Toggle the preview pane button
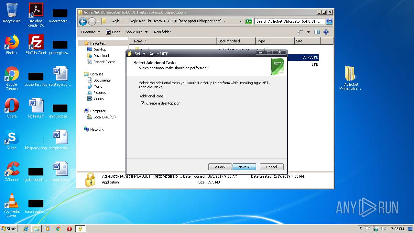This screenshot has width=414, height=233. point(317,32)
